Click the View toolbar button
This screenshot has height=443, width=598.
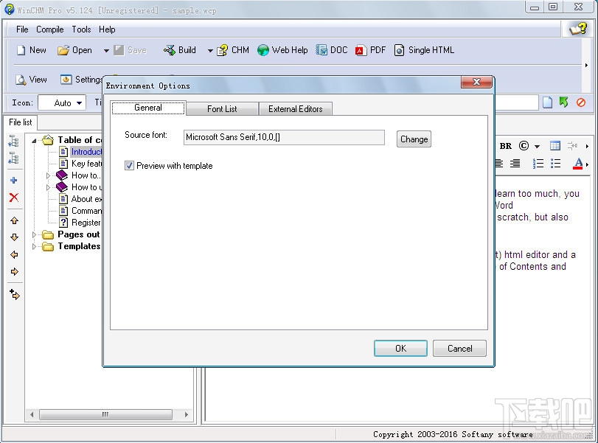pos(31,80)
